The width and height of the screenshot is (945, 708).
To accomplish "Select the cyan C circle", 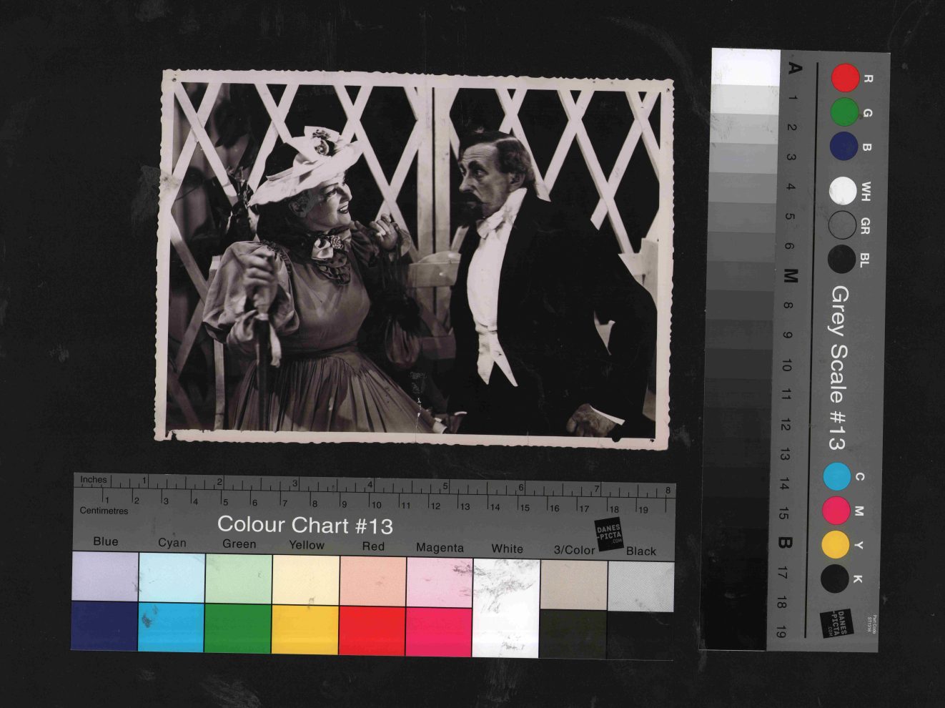I will (837, 476).
